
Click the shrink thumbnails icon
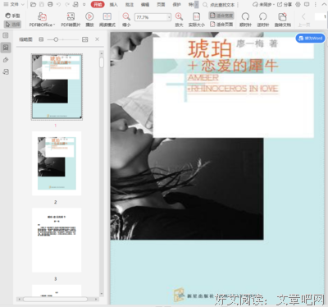pyautogui.click(x=41, y=39)
